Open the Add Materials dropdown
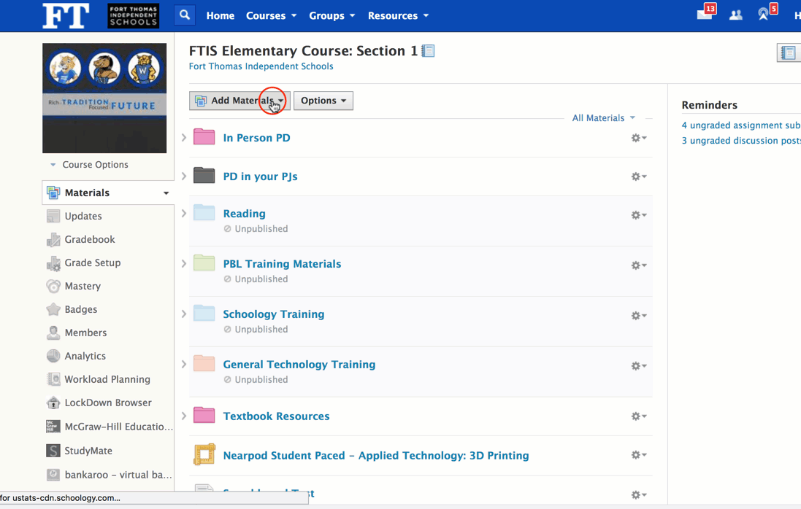The image size is (801, 509). [239, 101]
